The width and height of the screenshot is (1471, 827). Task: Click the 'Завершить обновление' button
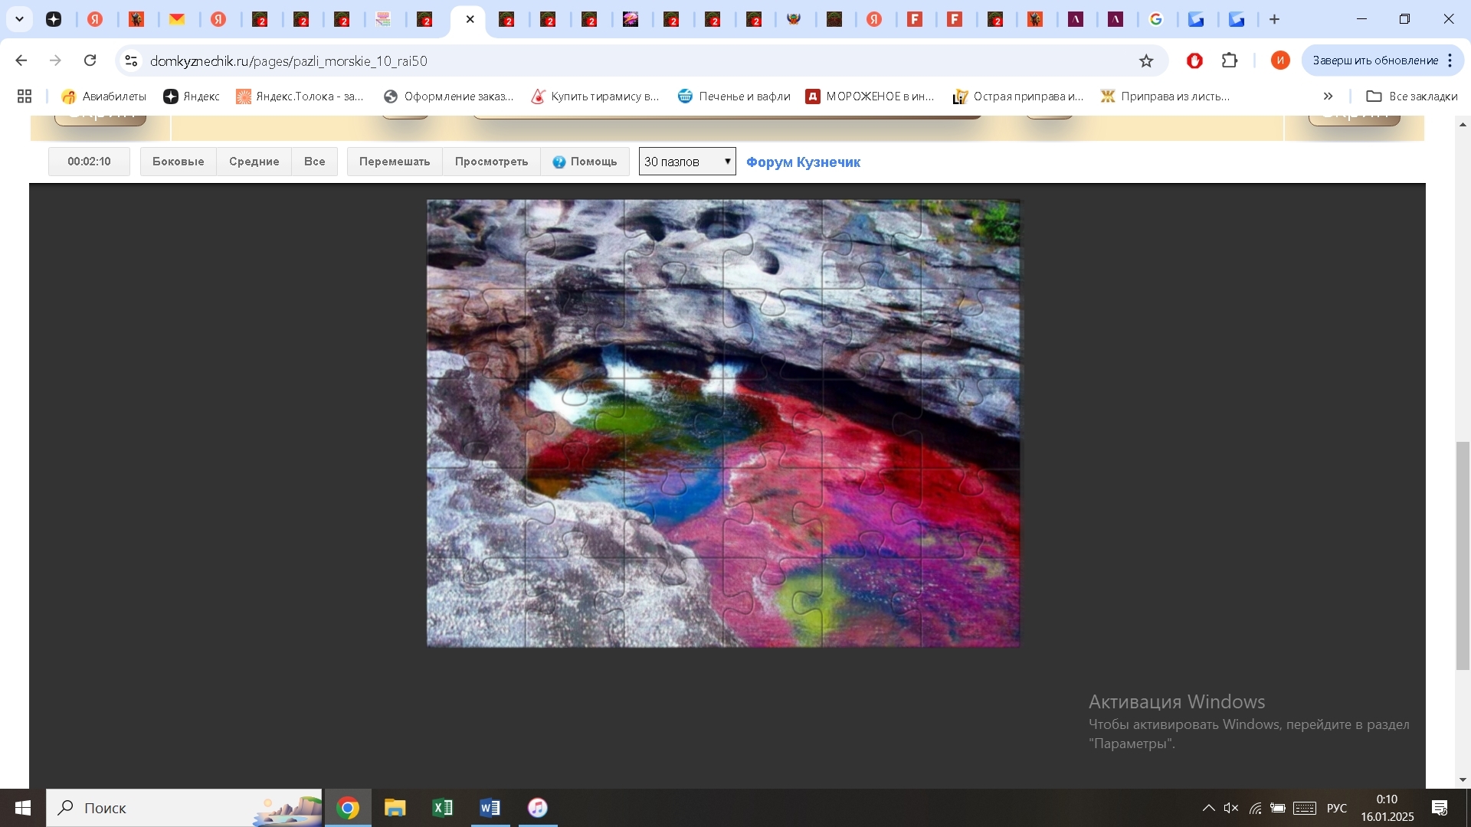coord(1375,60)
